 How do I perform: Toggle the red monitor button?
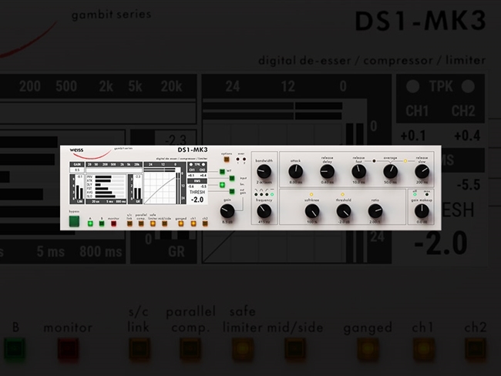click(x=114, y=224)
